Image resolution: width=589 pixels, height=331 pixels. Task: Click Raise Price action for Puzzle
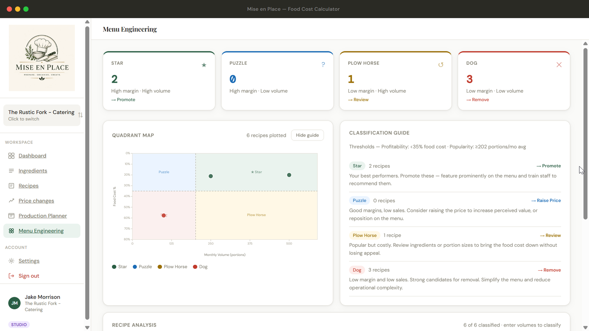click(x=546, y=200)
